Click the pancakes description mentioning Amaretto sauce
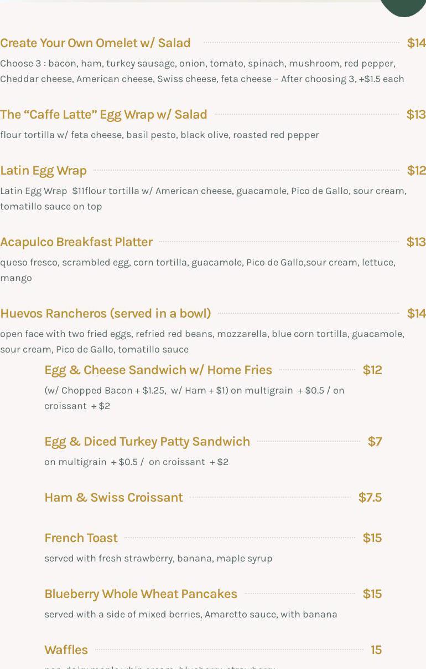This screenshot has width=426, height=669. pyautogui.click(x=191, y=614)
